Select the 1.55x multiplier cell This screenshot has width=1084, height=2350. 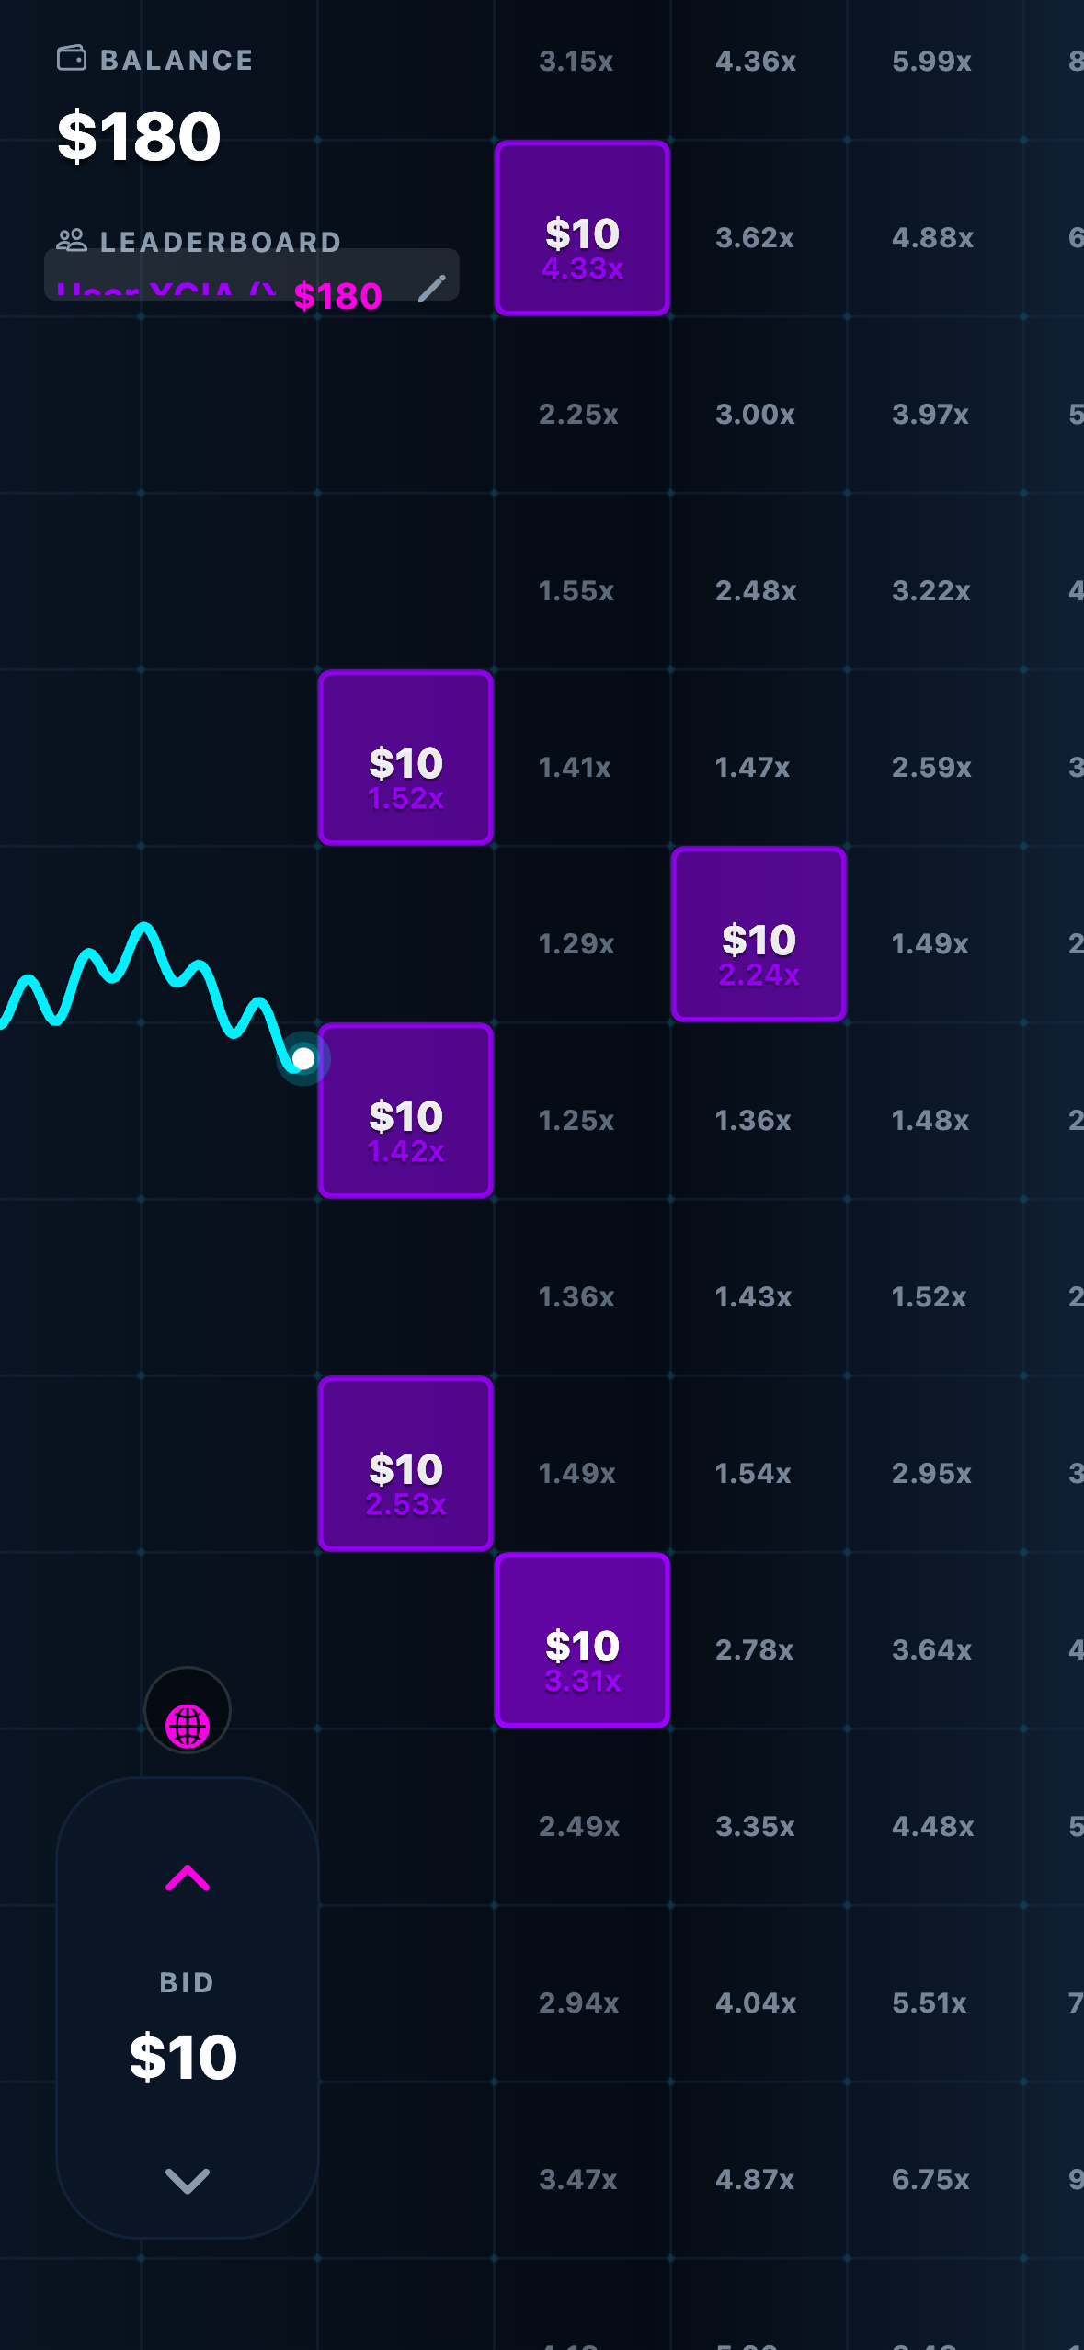[577, 591]
